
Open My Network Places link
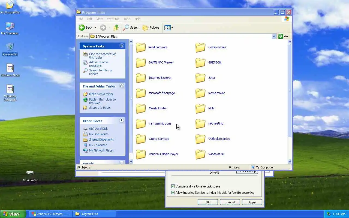click(x=101, y=150)
